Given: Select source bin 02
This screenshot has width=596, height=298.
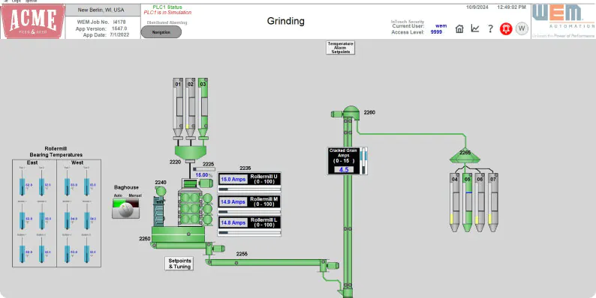Looking at the screenshot, I should (x=191, y=109).
